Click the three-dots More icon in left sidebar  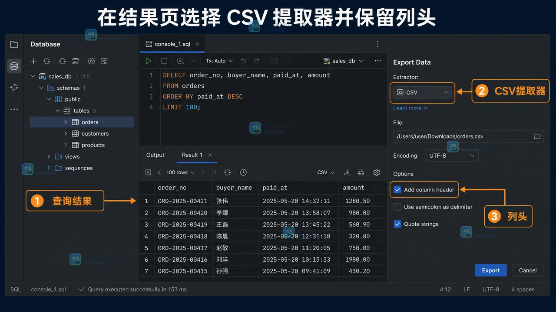click(14, 109)
